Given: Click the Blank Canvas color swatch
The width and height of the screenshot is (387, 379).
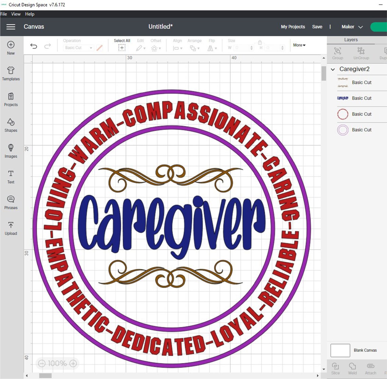Looking at the screenshot, I should pyautogui.click(x=340, y=350).
